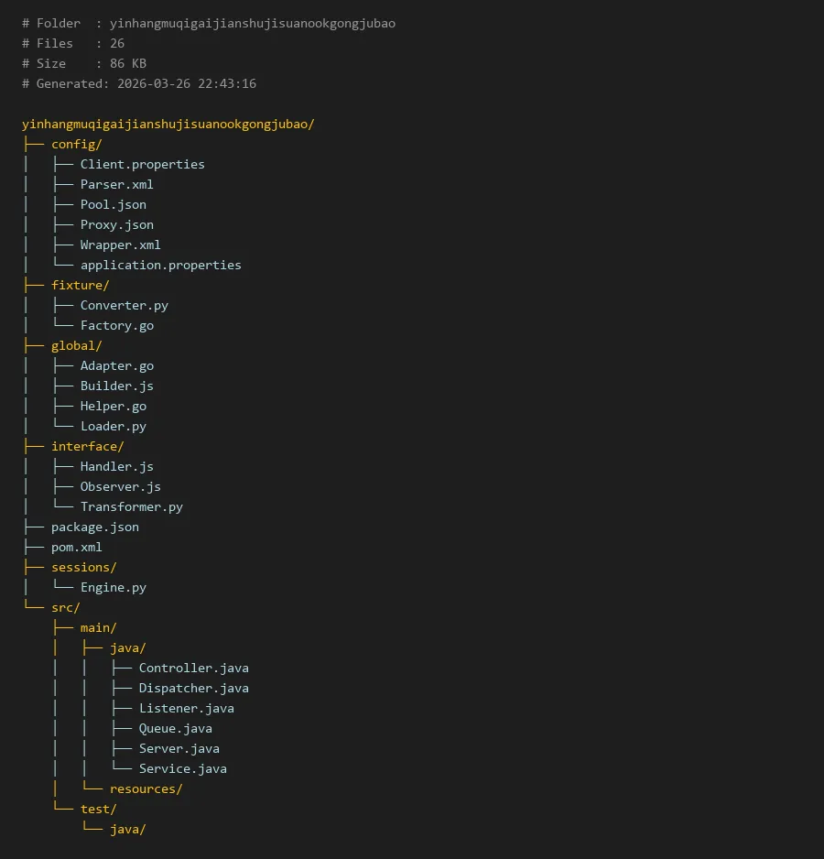Expand the fixture/ folder

[80, 286]
